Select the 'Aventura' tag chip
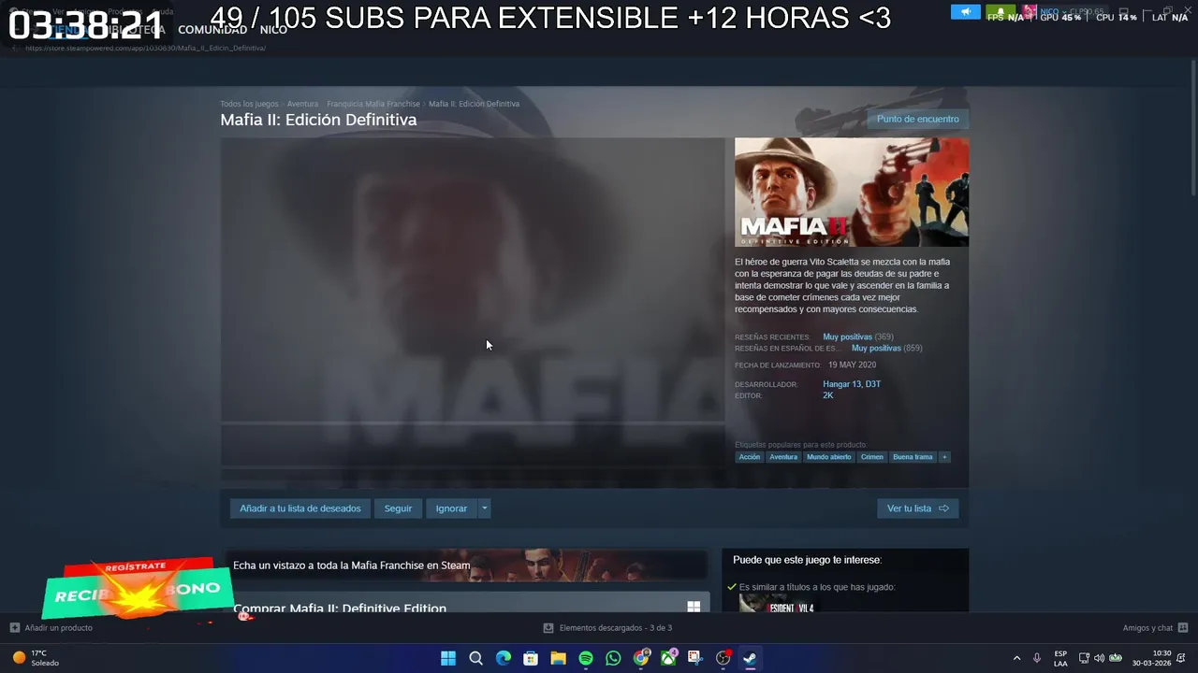The image size is (1198, 673). (783, 457)
